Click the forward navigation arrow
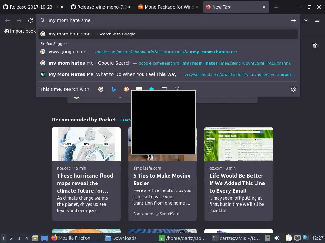 pyautogui.click(x=19, y=20)
